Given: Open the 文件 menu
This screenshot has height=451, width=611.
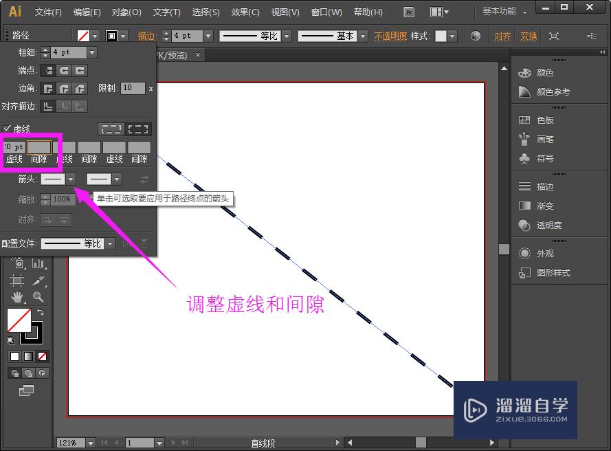Looking at the screenshot, I should coord(48,12).
